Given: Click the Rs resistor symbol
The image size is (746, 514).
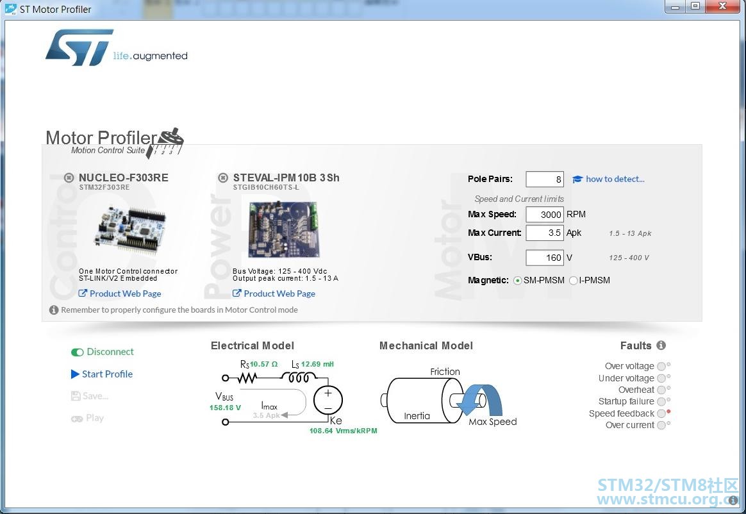Looking at the screenshot, I should [247, 378].
